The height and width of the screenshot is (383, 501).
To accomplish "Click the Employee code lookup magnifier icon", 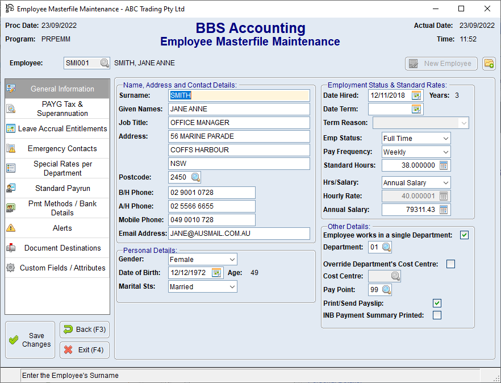I will [105, 64].
